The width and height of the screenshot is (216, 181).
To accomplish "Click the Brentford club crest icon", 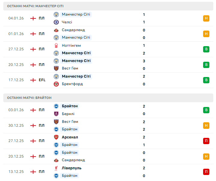I will [x=56, y=84].
